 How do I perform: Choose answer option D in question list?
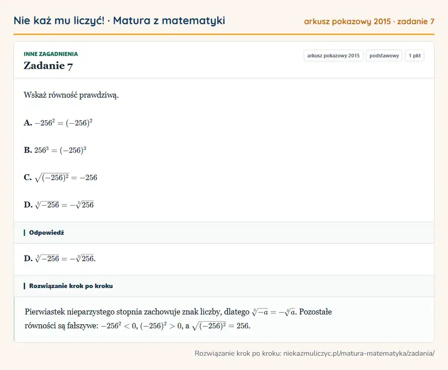pos(59,205)
